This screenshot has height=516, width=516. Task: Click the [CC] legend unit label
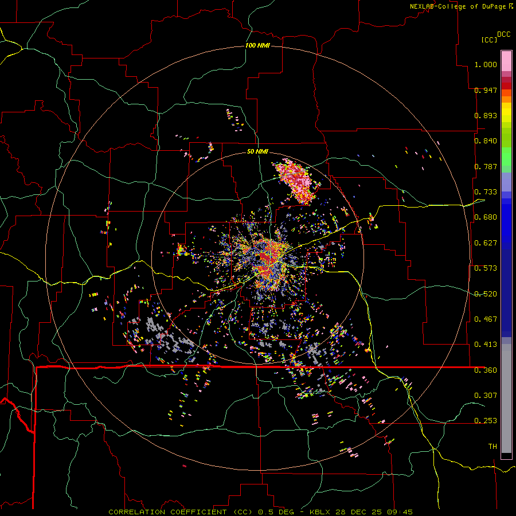pyautogui.click(x=489, y=40)
